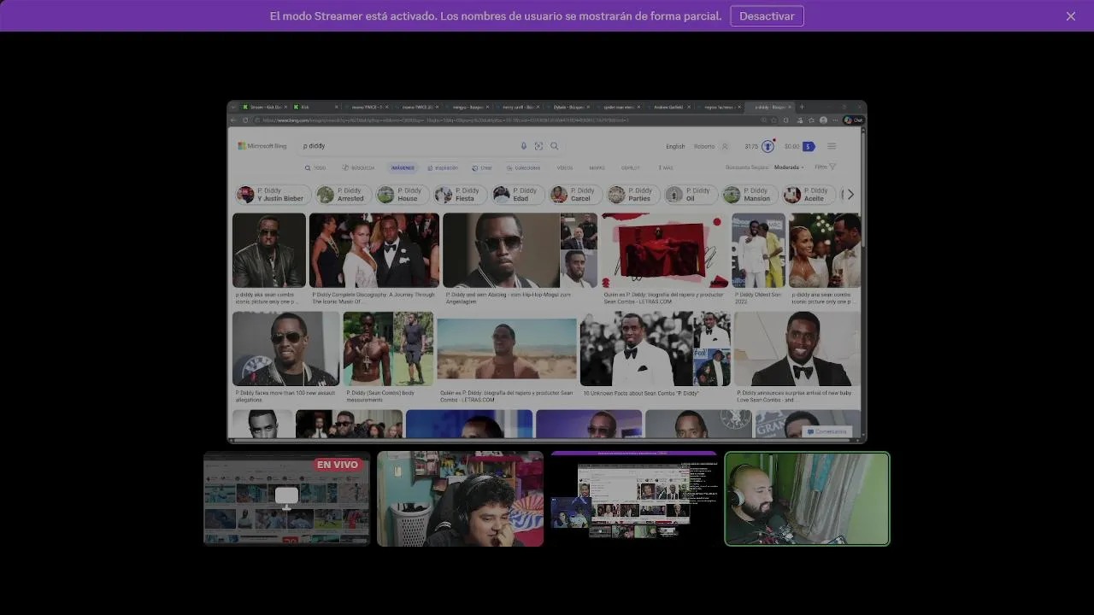Select the 'Mansion' suggestion chip
1094x615 pixels.
749,195
